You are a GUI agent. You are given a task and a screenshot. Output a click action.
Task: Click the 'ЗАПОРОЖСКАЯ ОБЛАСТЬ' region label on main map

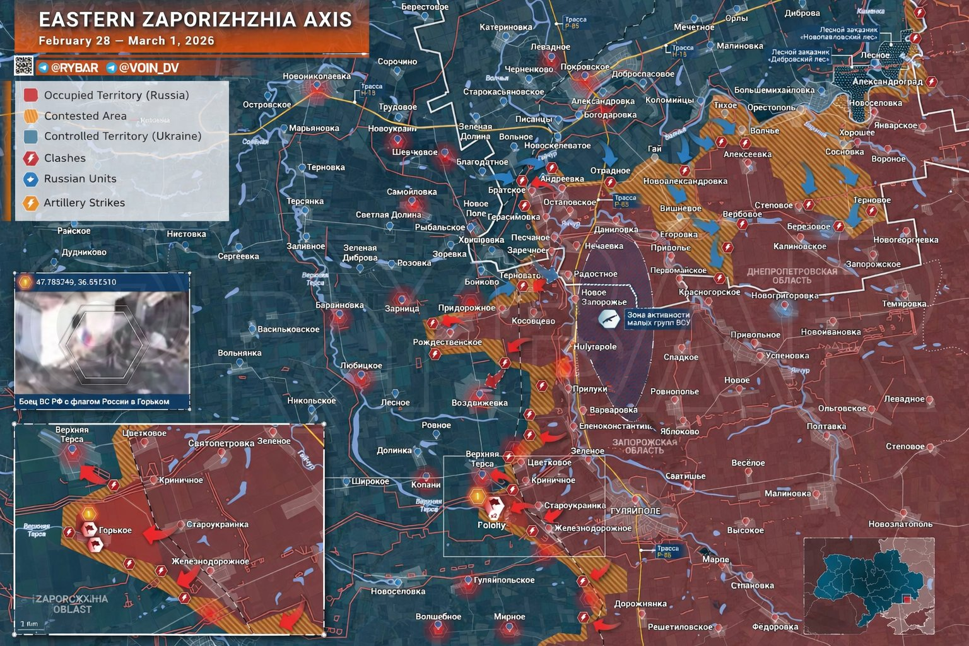645,446
